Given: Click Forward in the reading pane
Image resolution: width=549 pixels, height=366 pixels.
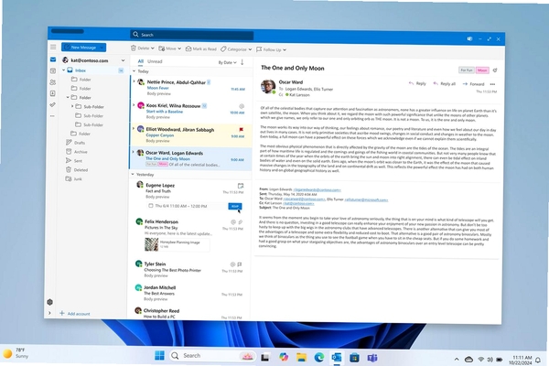Looking at the screenshot, I should pos(473,84).
